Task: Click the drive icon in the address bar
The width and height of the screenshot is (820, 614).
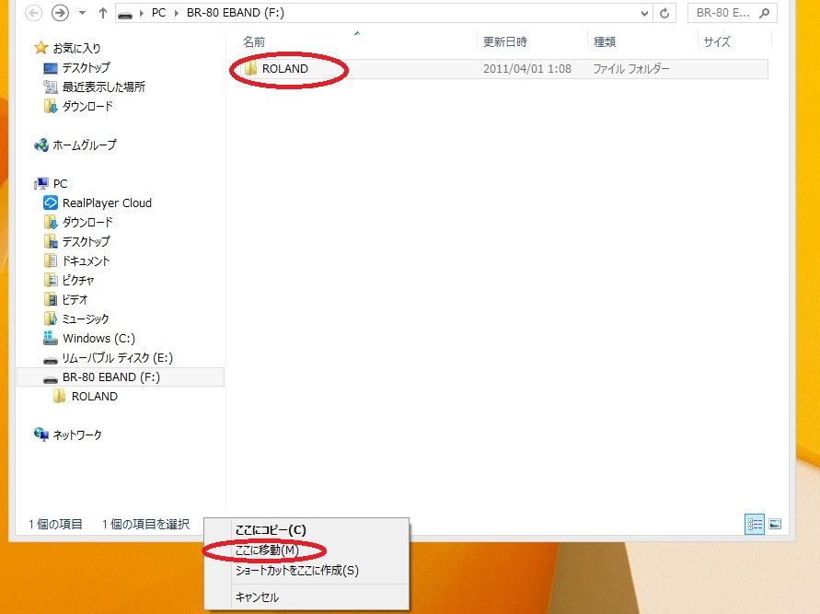Action: click(125, 14)
